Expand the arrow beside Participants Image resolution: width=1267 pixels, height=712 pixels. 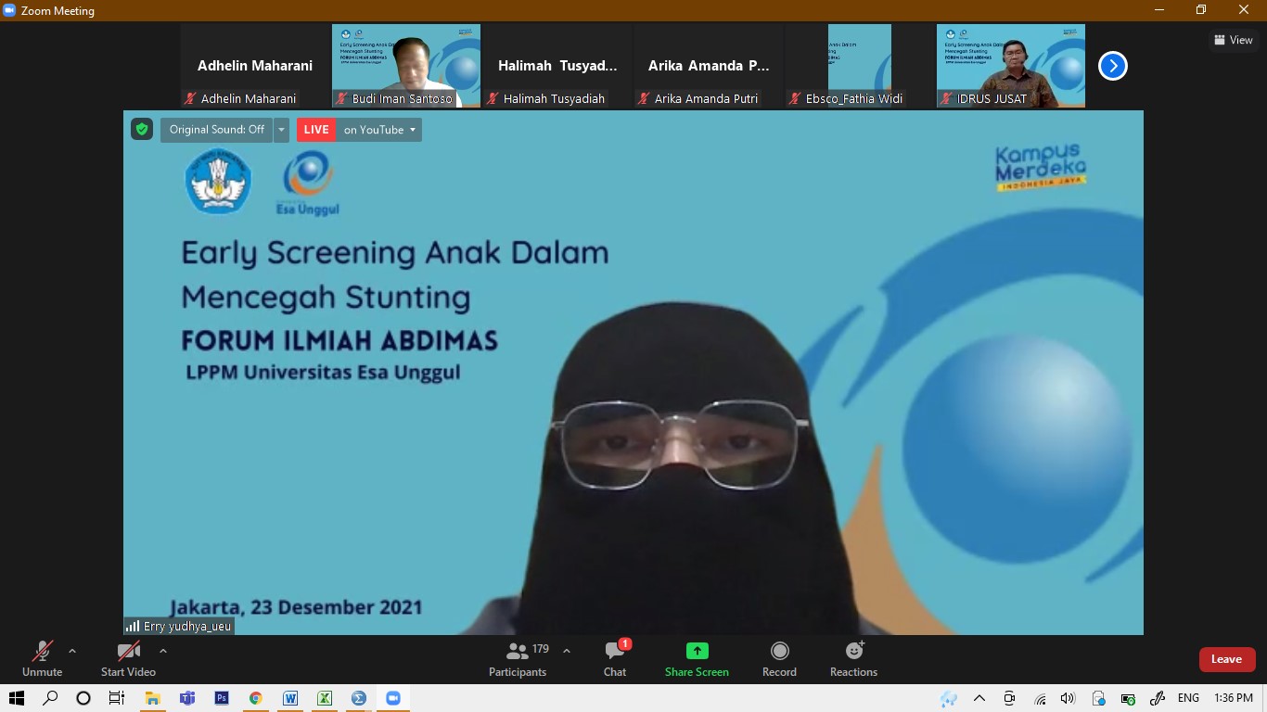567,651
